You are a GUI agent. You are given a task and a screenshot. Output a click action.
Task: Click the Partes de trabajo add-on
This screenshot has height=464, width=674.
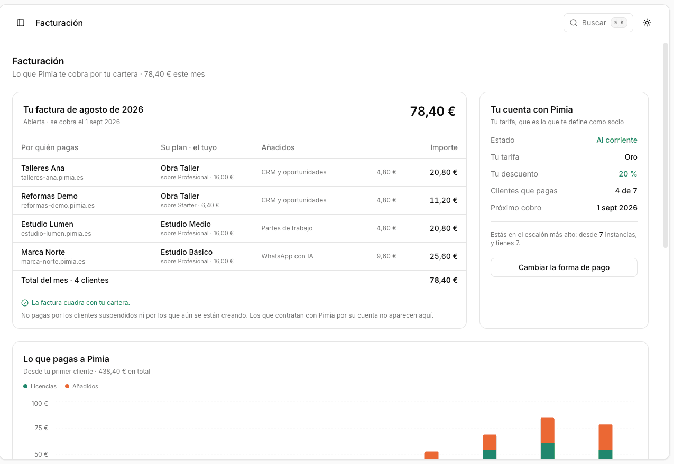tap(287, 228)
